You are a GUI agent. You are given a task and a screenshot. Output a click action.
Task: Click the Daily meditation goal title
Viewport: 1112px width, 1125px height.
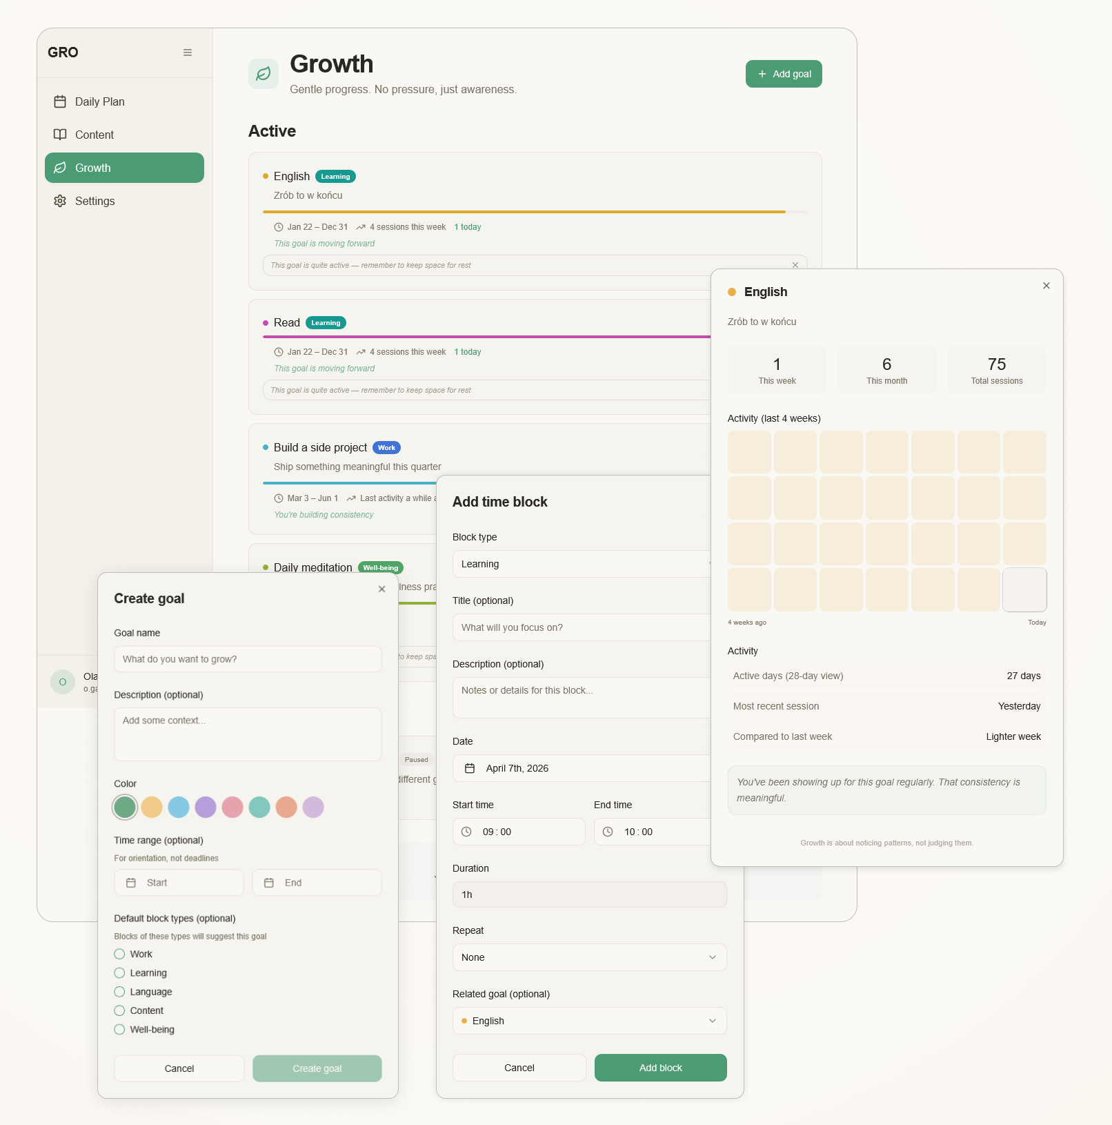313,567
